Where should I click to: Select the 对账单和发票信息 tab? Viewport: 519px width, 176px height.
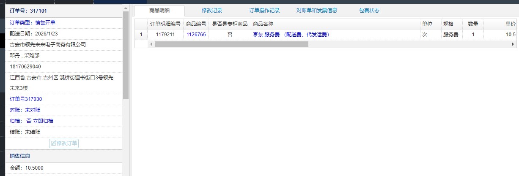316,11
